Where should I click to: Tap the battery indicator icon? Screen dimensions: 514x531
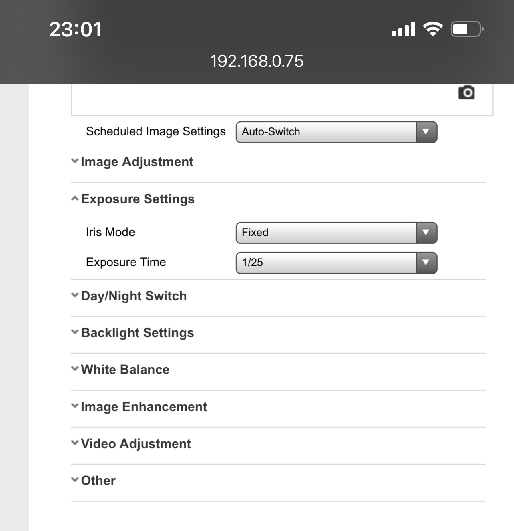coord(466,29)
